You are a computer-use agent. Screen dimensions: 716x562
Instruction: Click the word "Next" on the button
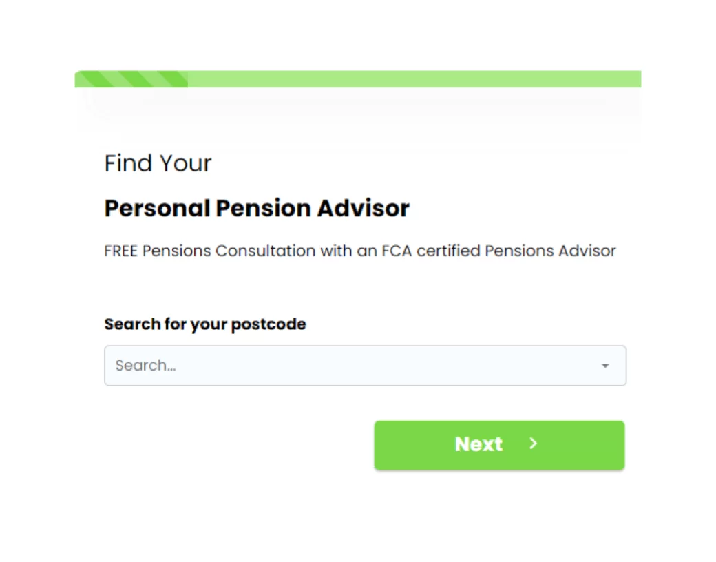[478, 444]
